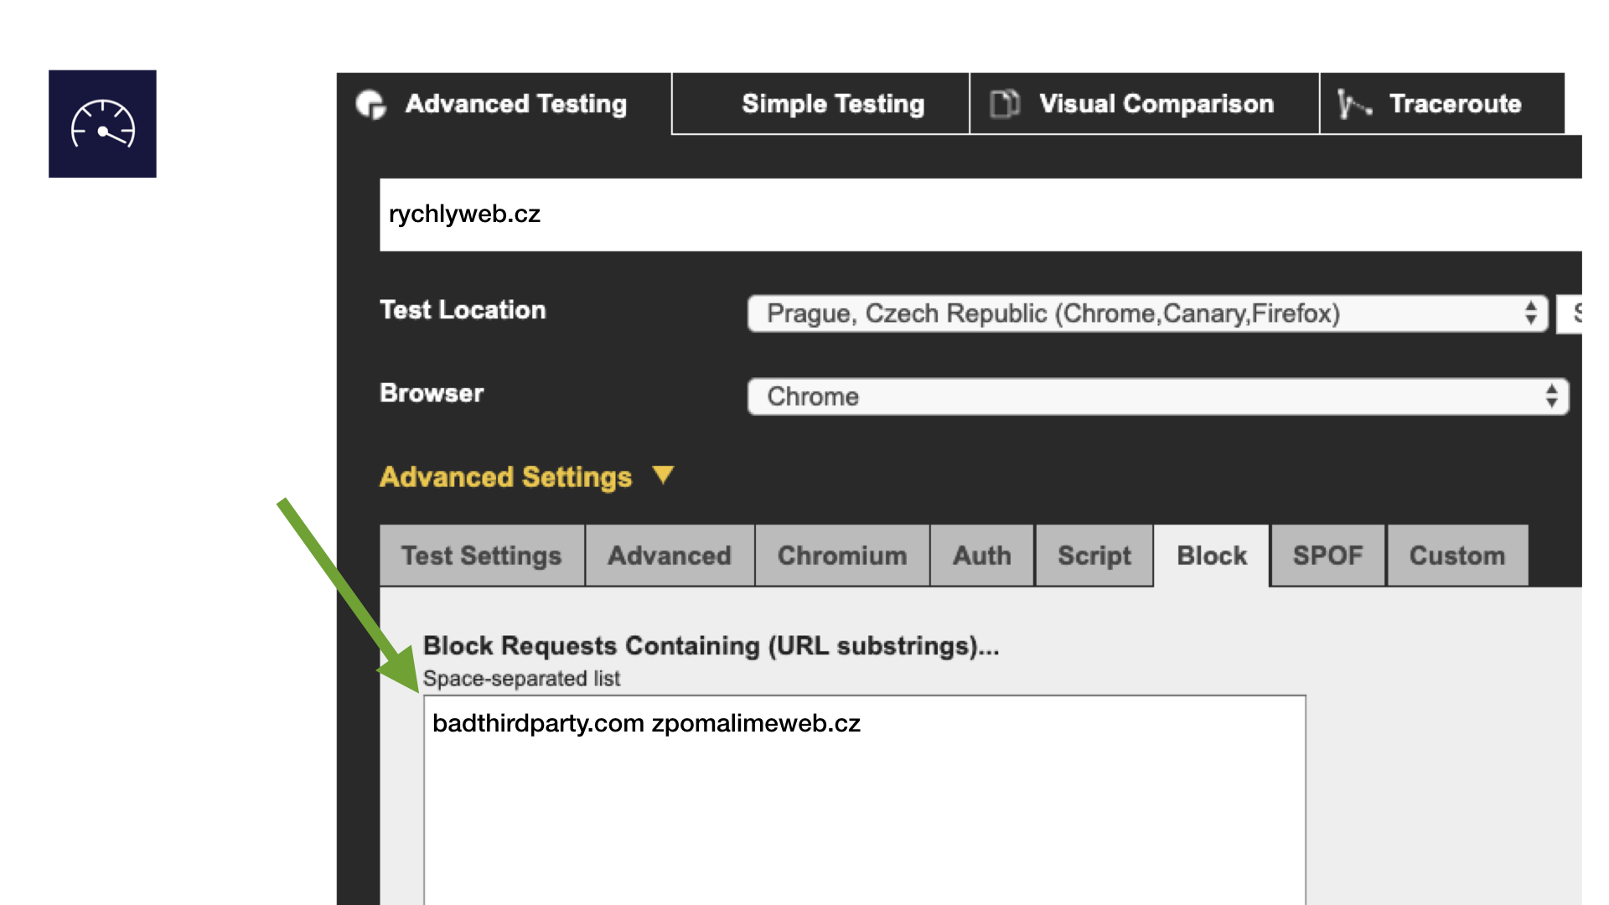This screenshot has width=1609, height=905.
Task: Switch to Visual Comparison tab
Action: (1155, 104)
